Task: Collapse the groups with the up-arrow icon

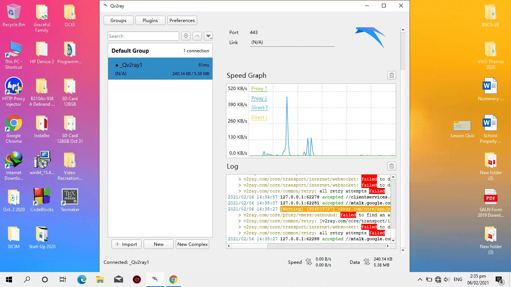Action: 197,36
